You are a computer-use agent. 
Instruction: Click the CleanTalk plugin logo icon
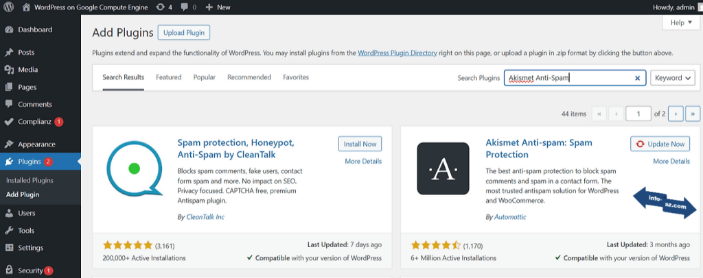[135, 168]
